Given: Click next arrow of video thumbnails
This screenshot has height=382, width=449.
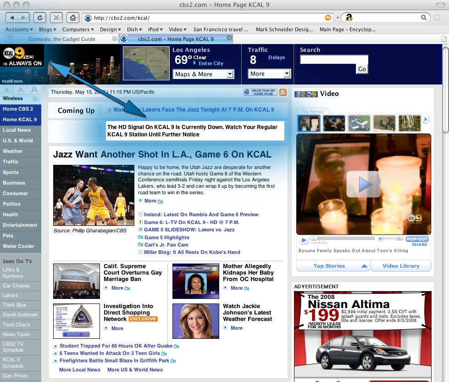Looking at the screenshot, I should click(x=426, y=119).
